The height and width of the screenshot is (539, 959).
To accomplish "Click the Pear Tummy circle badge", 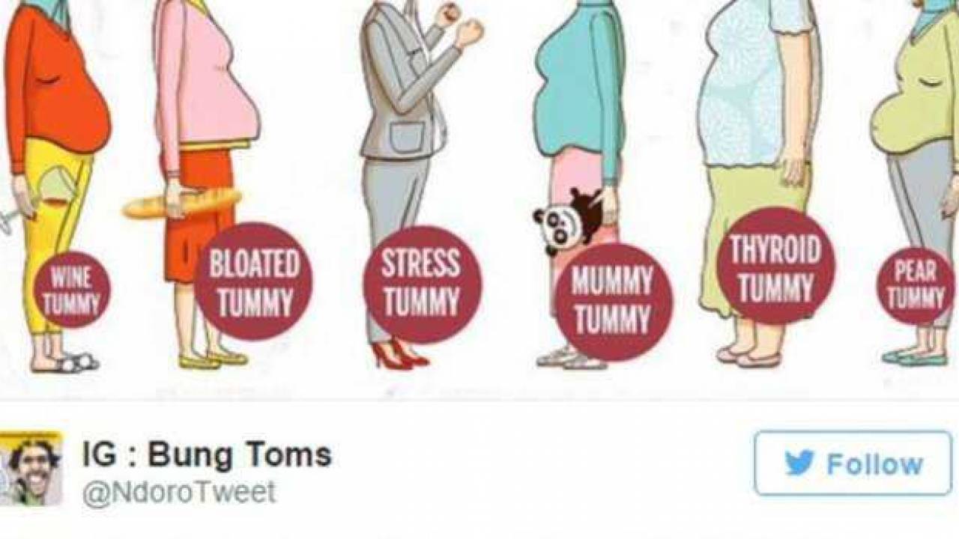I will (916, 286).
